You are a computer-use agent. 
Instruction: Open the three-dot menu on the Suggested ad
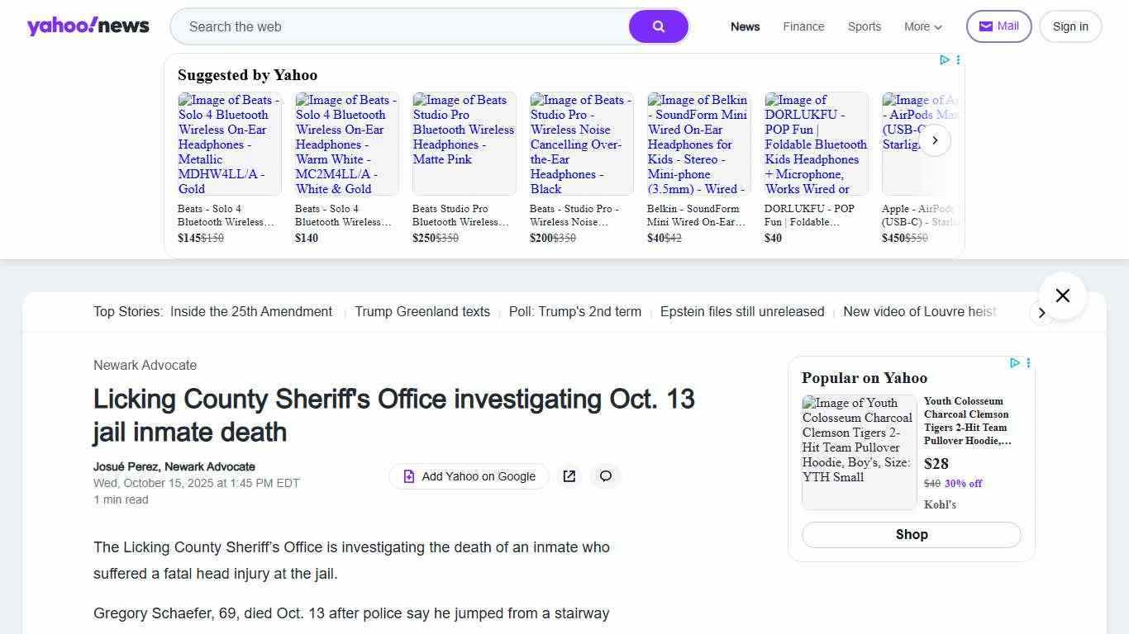(x=958, y=59)
